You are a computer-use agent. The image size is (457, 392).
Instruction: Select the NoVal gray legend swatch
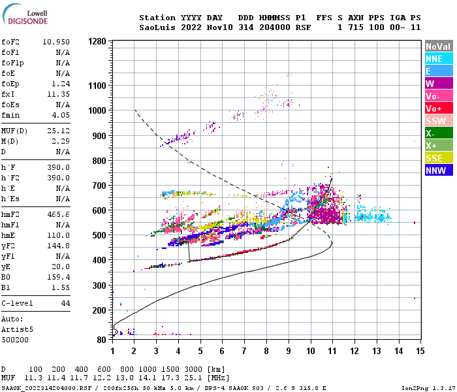pos(439,46)
